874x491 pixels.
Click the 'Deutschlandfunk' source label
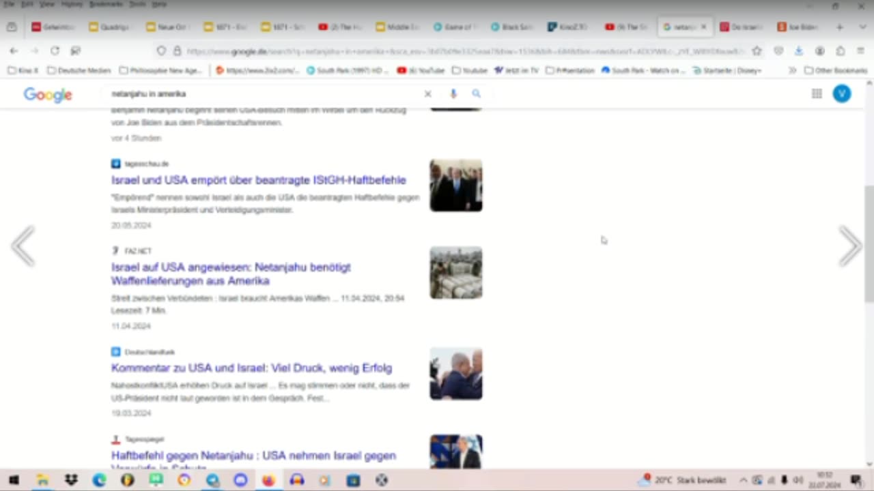[x=150, y=352]
